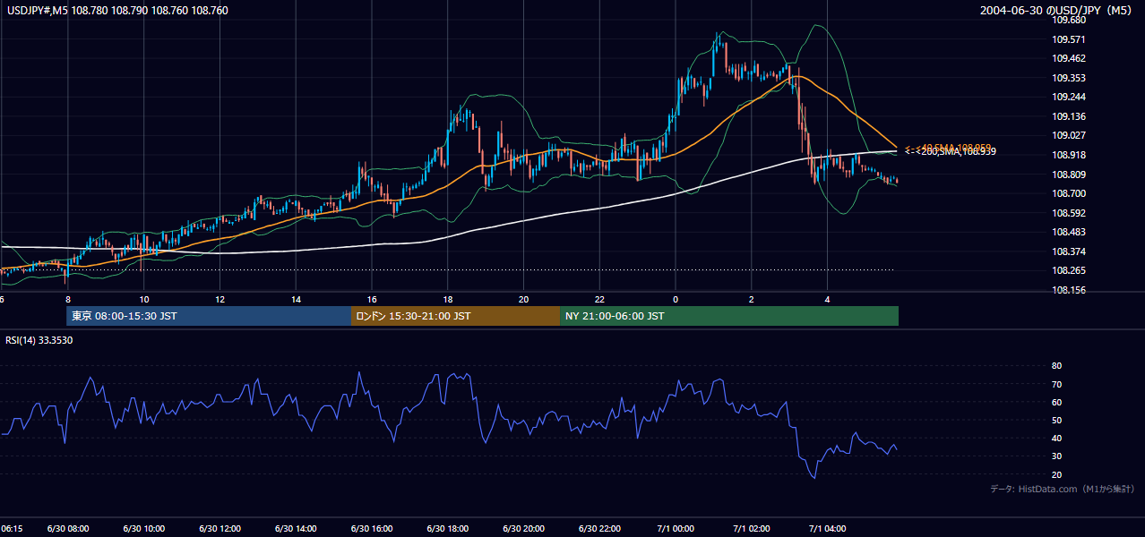Click price axis value 108.265

tap(1069, 271)
